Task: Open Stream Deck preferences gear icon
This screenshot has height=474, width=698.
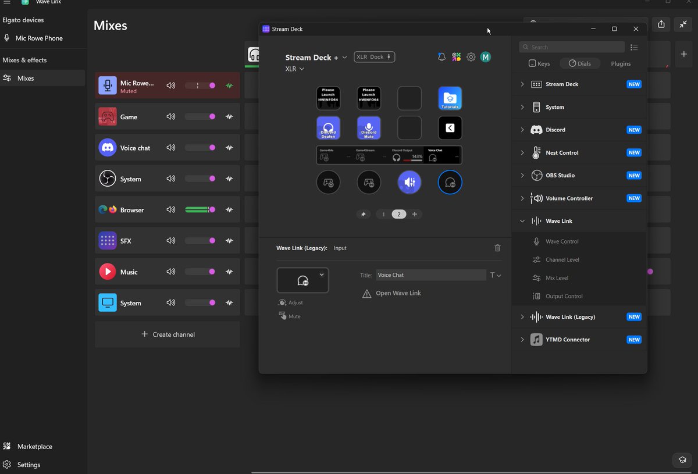Action: [471, 57]
